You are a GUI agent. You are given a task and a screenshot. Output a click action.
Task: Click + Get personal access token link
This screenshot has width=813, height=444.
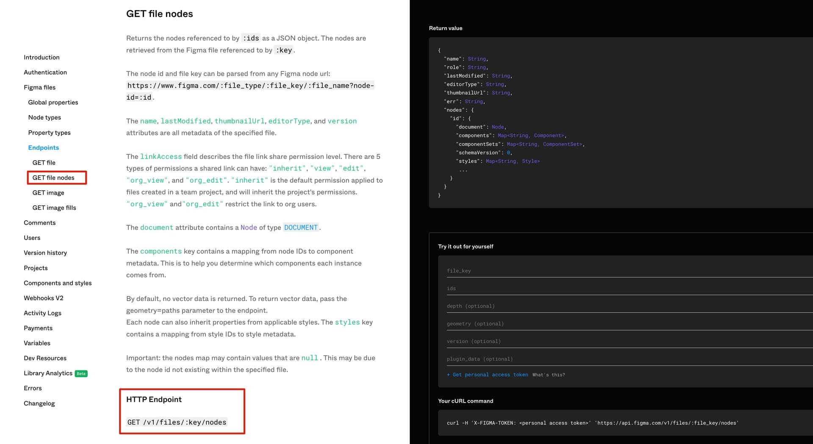pos(487,375)
